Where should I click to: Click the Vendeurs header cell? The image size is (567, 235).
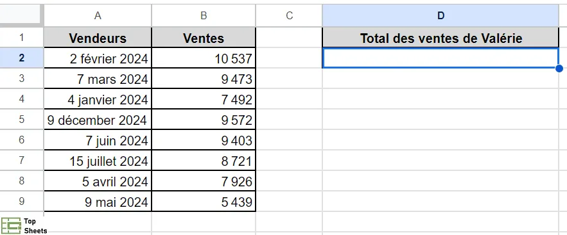(x=98, y=38)
